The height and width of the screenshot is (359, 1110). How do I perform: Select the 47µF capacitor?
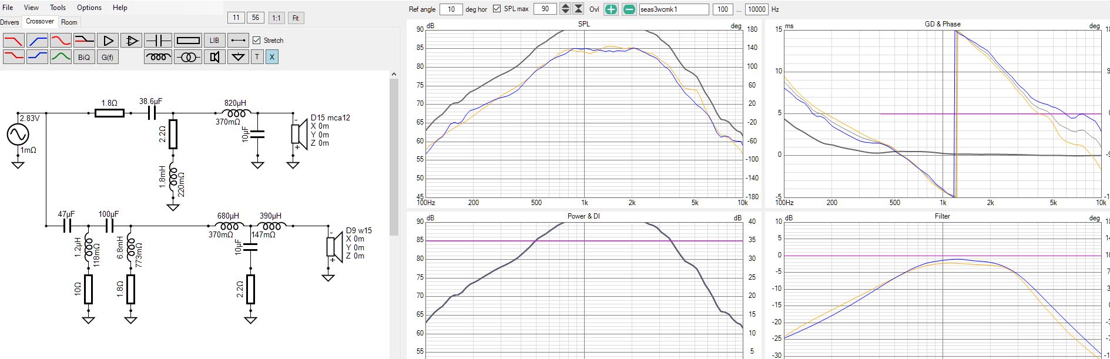tap(67, 226)
